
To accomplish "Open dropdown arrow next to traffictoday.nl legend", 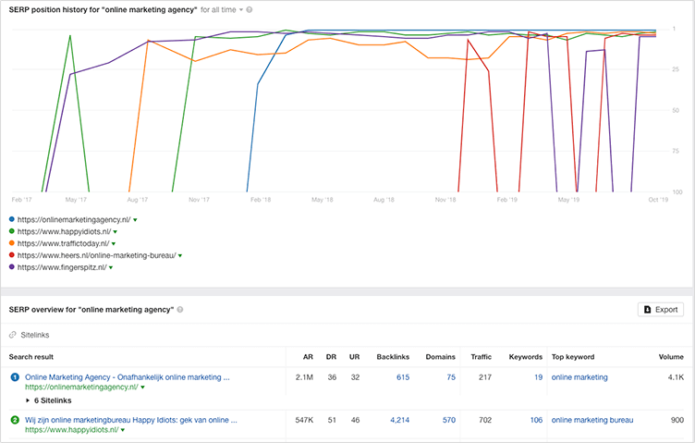I will point(114,244).
